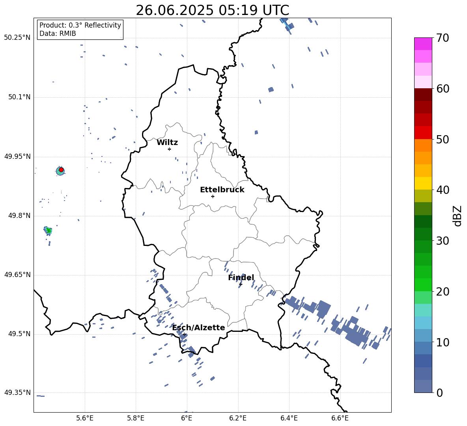Click the Wiltz city label
The width and height of the screenshot is (467, 426).
(167, 143)
